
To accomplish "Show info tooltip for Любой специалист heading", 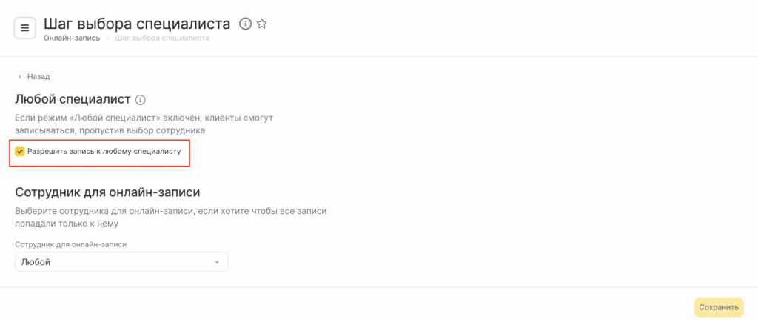I will click(x=141, y=99).
